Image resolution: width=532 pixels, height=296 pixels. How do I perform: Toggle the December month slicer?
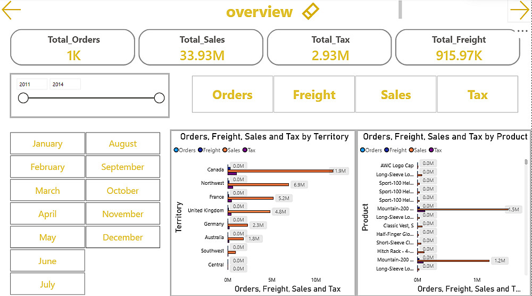coord(123,237)
